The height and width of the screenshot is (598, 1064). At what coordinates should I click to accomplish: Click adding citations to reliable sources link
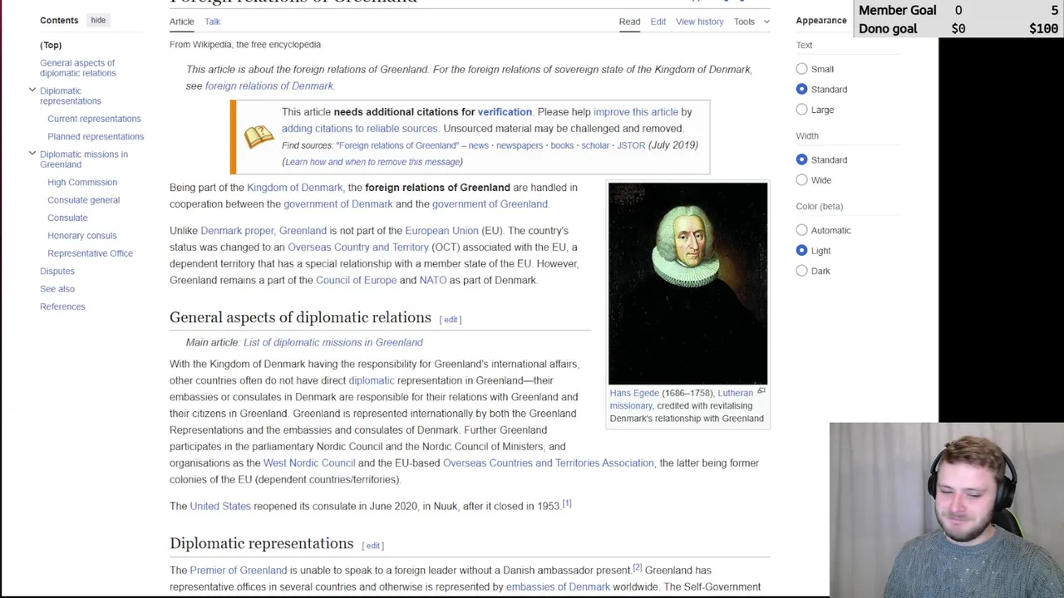(x=359, y=128)
